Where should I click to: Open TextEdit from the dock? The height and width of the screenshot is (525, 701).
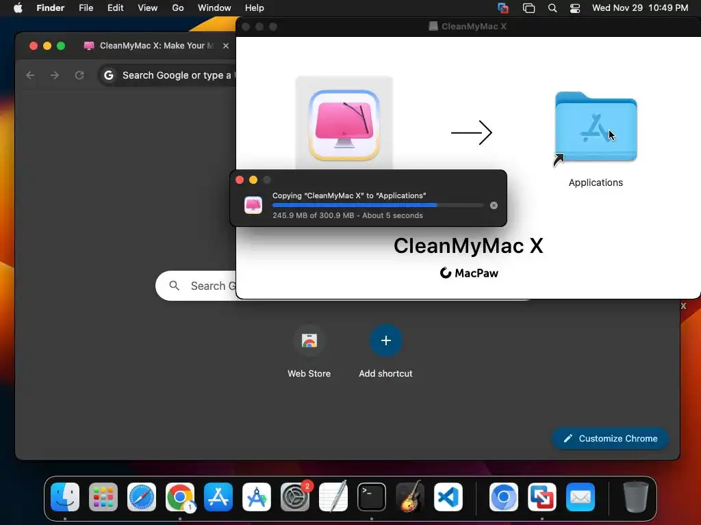[x=333, y=497]
